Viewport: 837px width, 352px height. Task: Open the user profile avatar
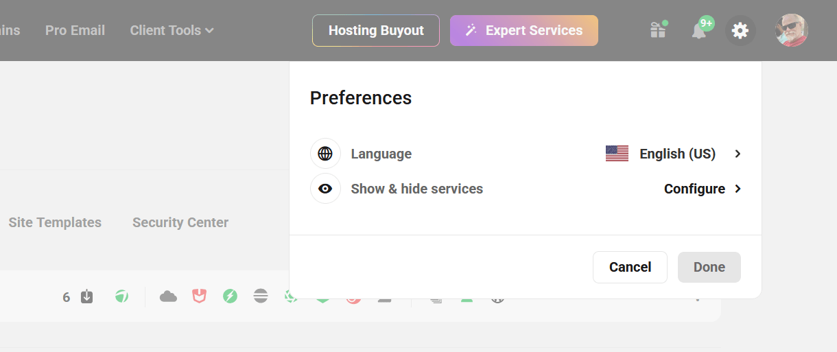791,30
